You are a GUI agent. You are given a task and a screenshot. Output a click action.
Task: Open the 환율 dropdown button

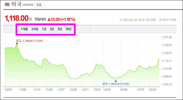[x=39, y=5]
